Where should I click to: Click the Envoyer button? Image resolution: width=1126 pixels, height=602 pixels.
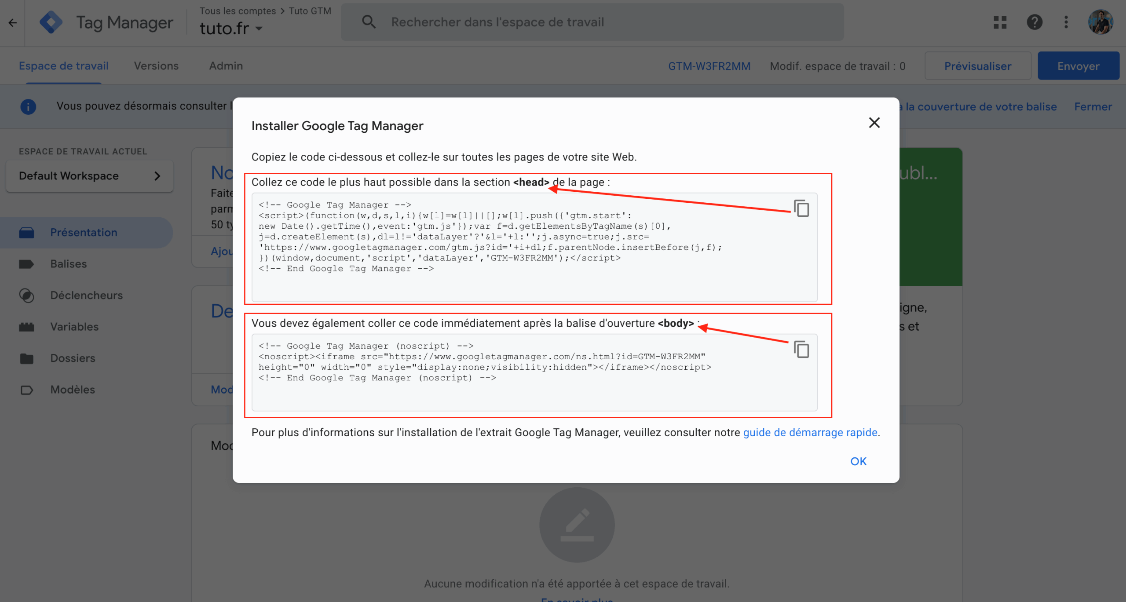[x=1078, y=66]
